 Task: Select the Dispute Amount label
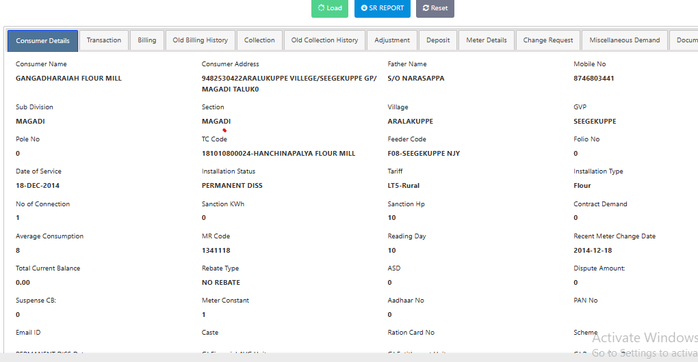pyautogui.click(x=599, y=268)
